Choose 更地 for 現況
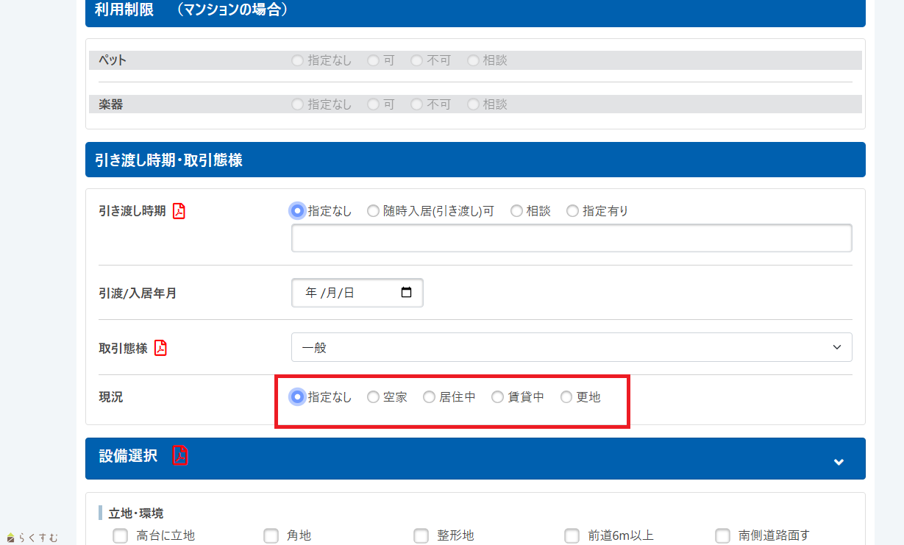Screen dimensions: 904x545 point(566,397)
